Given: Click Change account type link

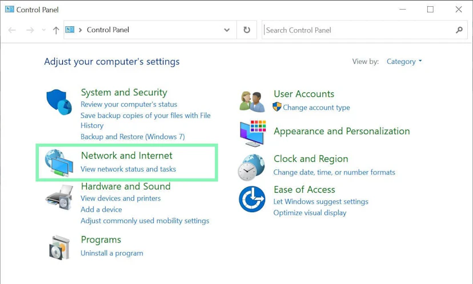Looking at the screenshot, I should tap(316, 108).
